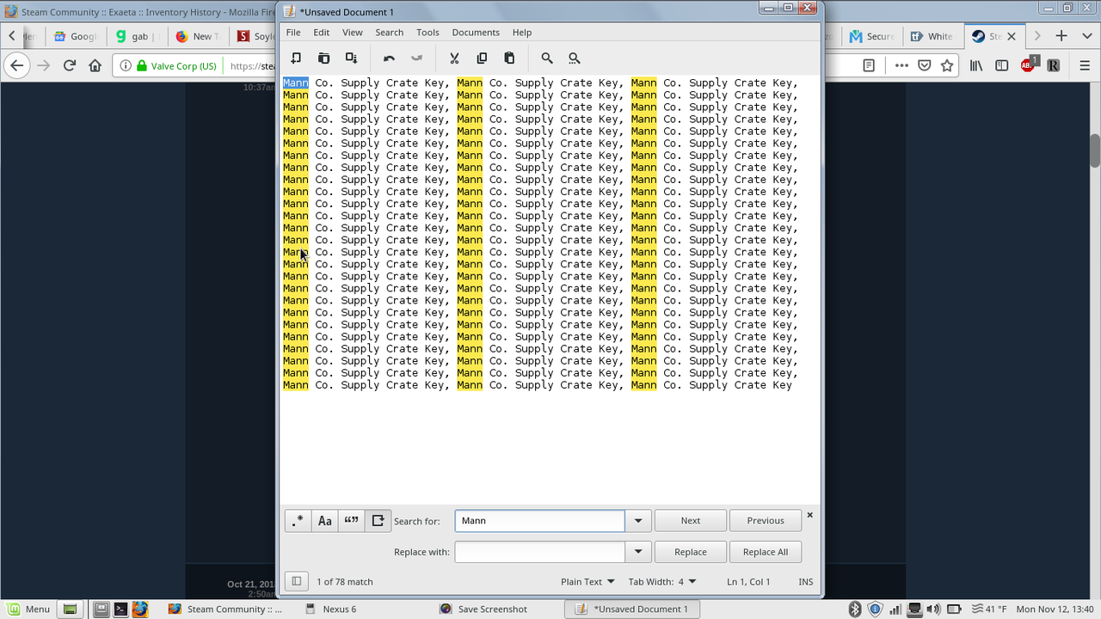Open the Adblock Plus extension
Screen dimensions: 1101x619
coord(1029,65)
